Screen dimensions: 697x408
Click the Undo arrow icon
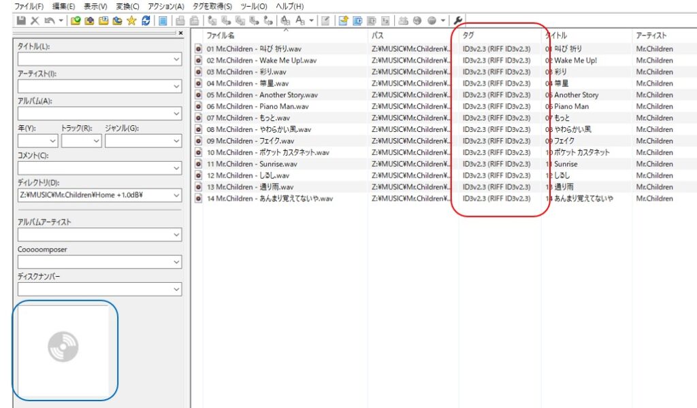pyautogui.click(x=49, y=20)
